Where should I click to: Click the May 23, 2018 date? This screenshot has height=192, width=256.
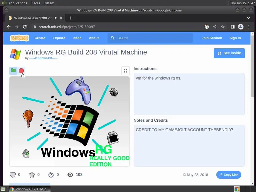197,175
